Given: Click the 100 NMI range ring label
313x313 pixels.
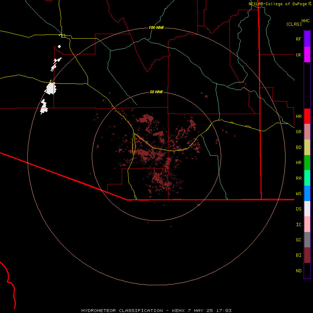Looking at the screenshot, I should tap(156, 27).
